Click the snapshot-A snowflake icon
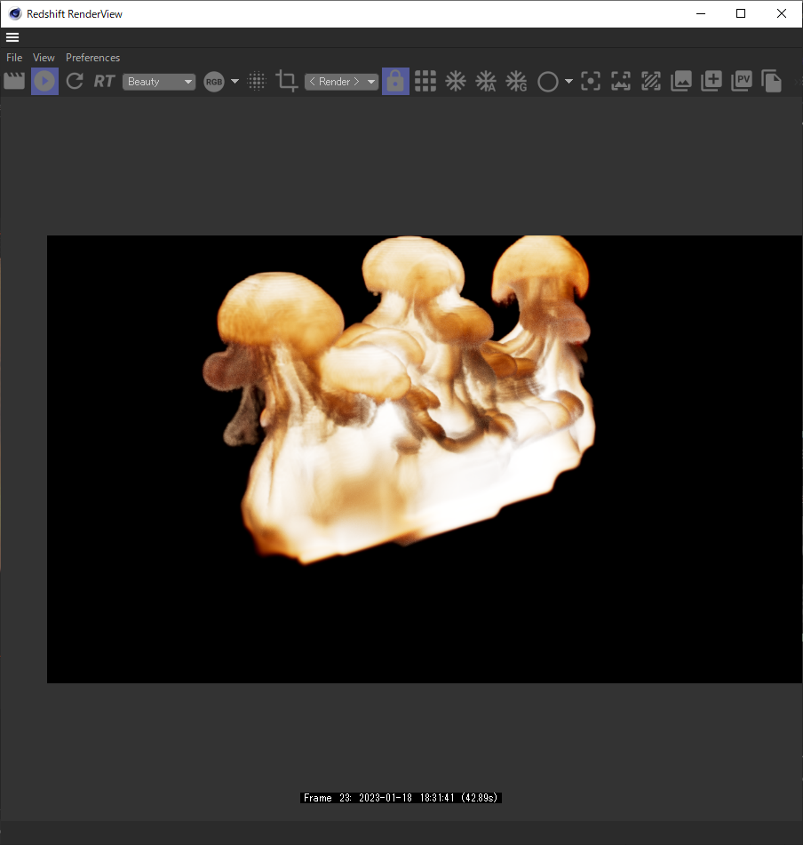 coord(486,81)
